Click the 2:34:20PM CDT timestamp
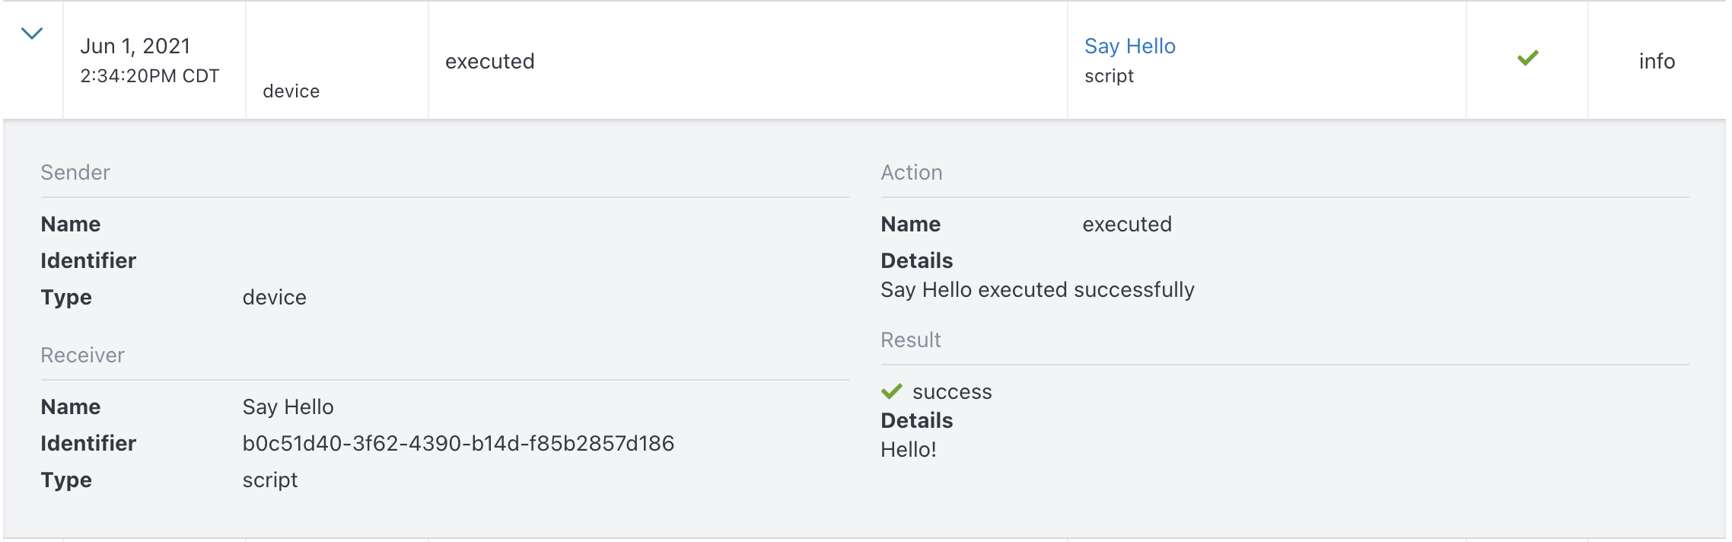Screen dimensions: 1732x542 pos(150,76)
